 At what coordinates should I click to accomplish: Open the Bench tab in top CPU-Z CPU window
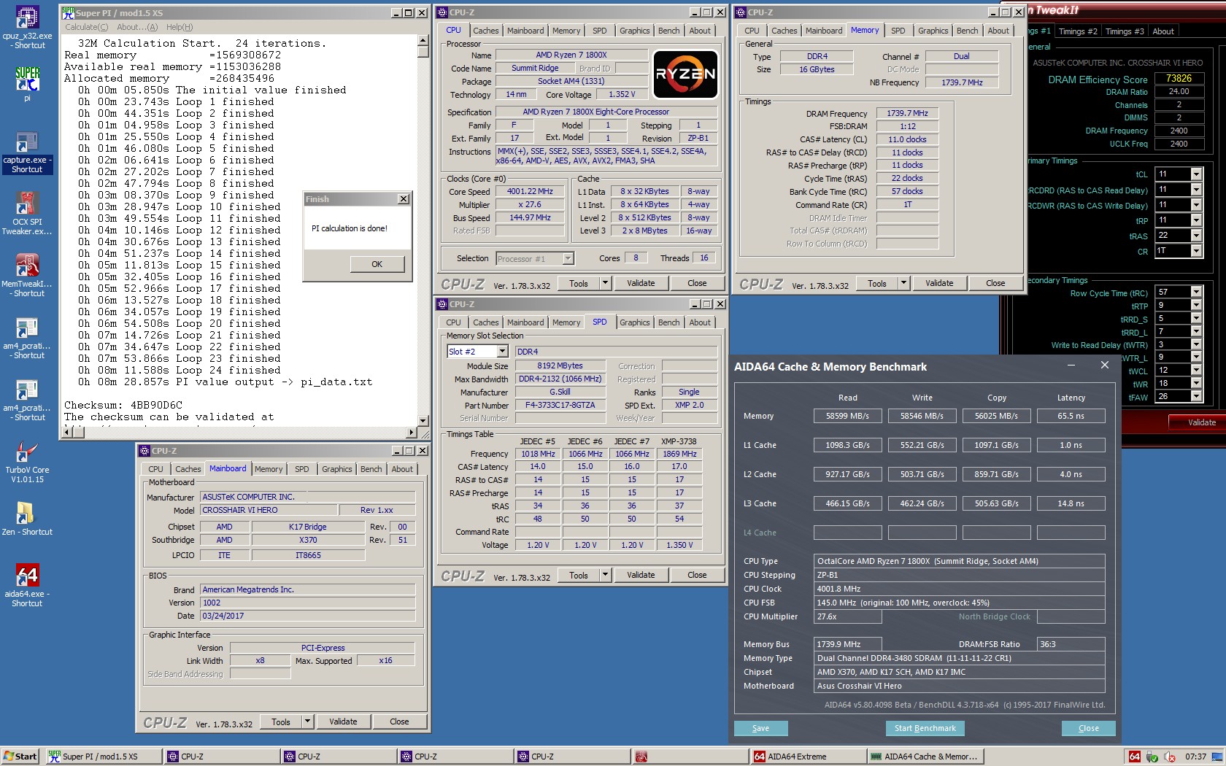pyautogui.click(x=668, y=31)
